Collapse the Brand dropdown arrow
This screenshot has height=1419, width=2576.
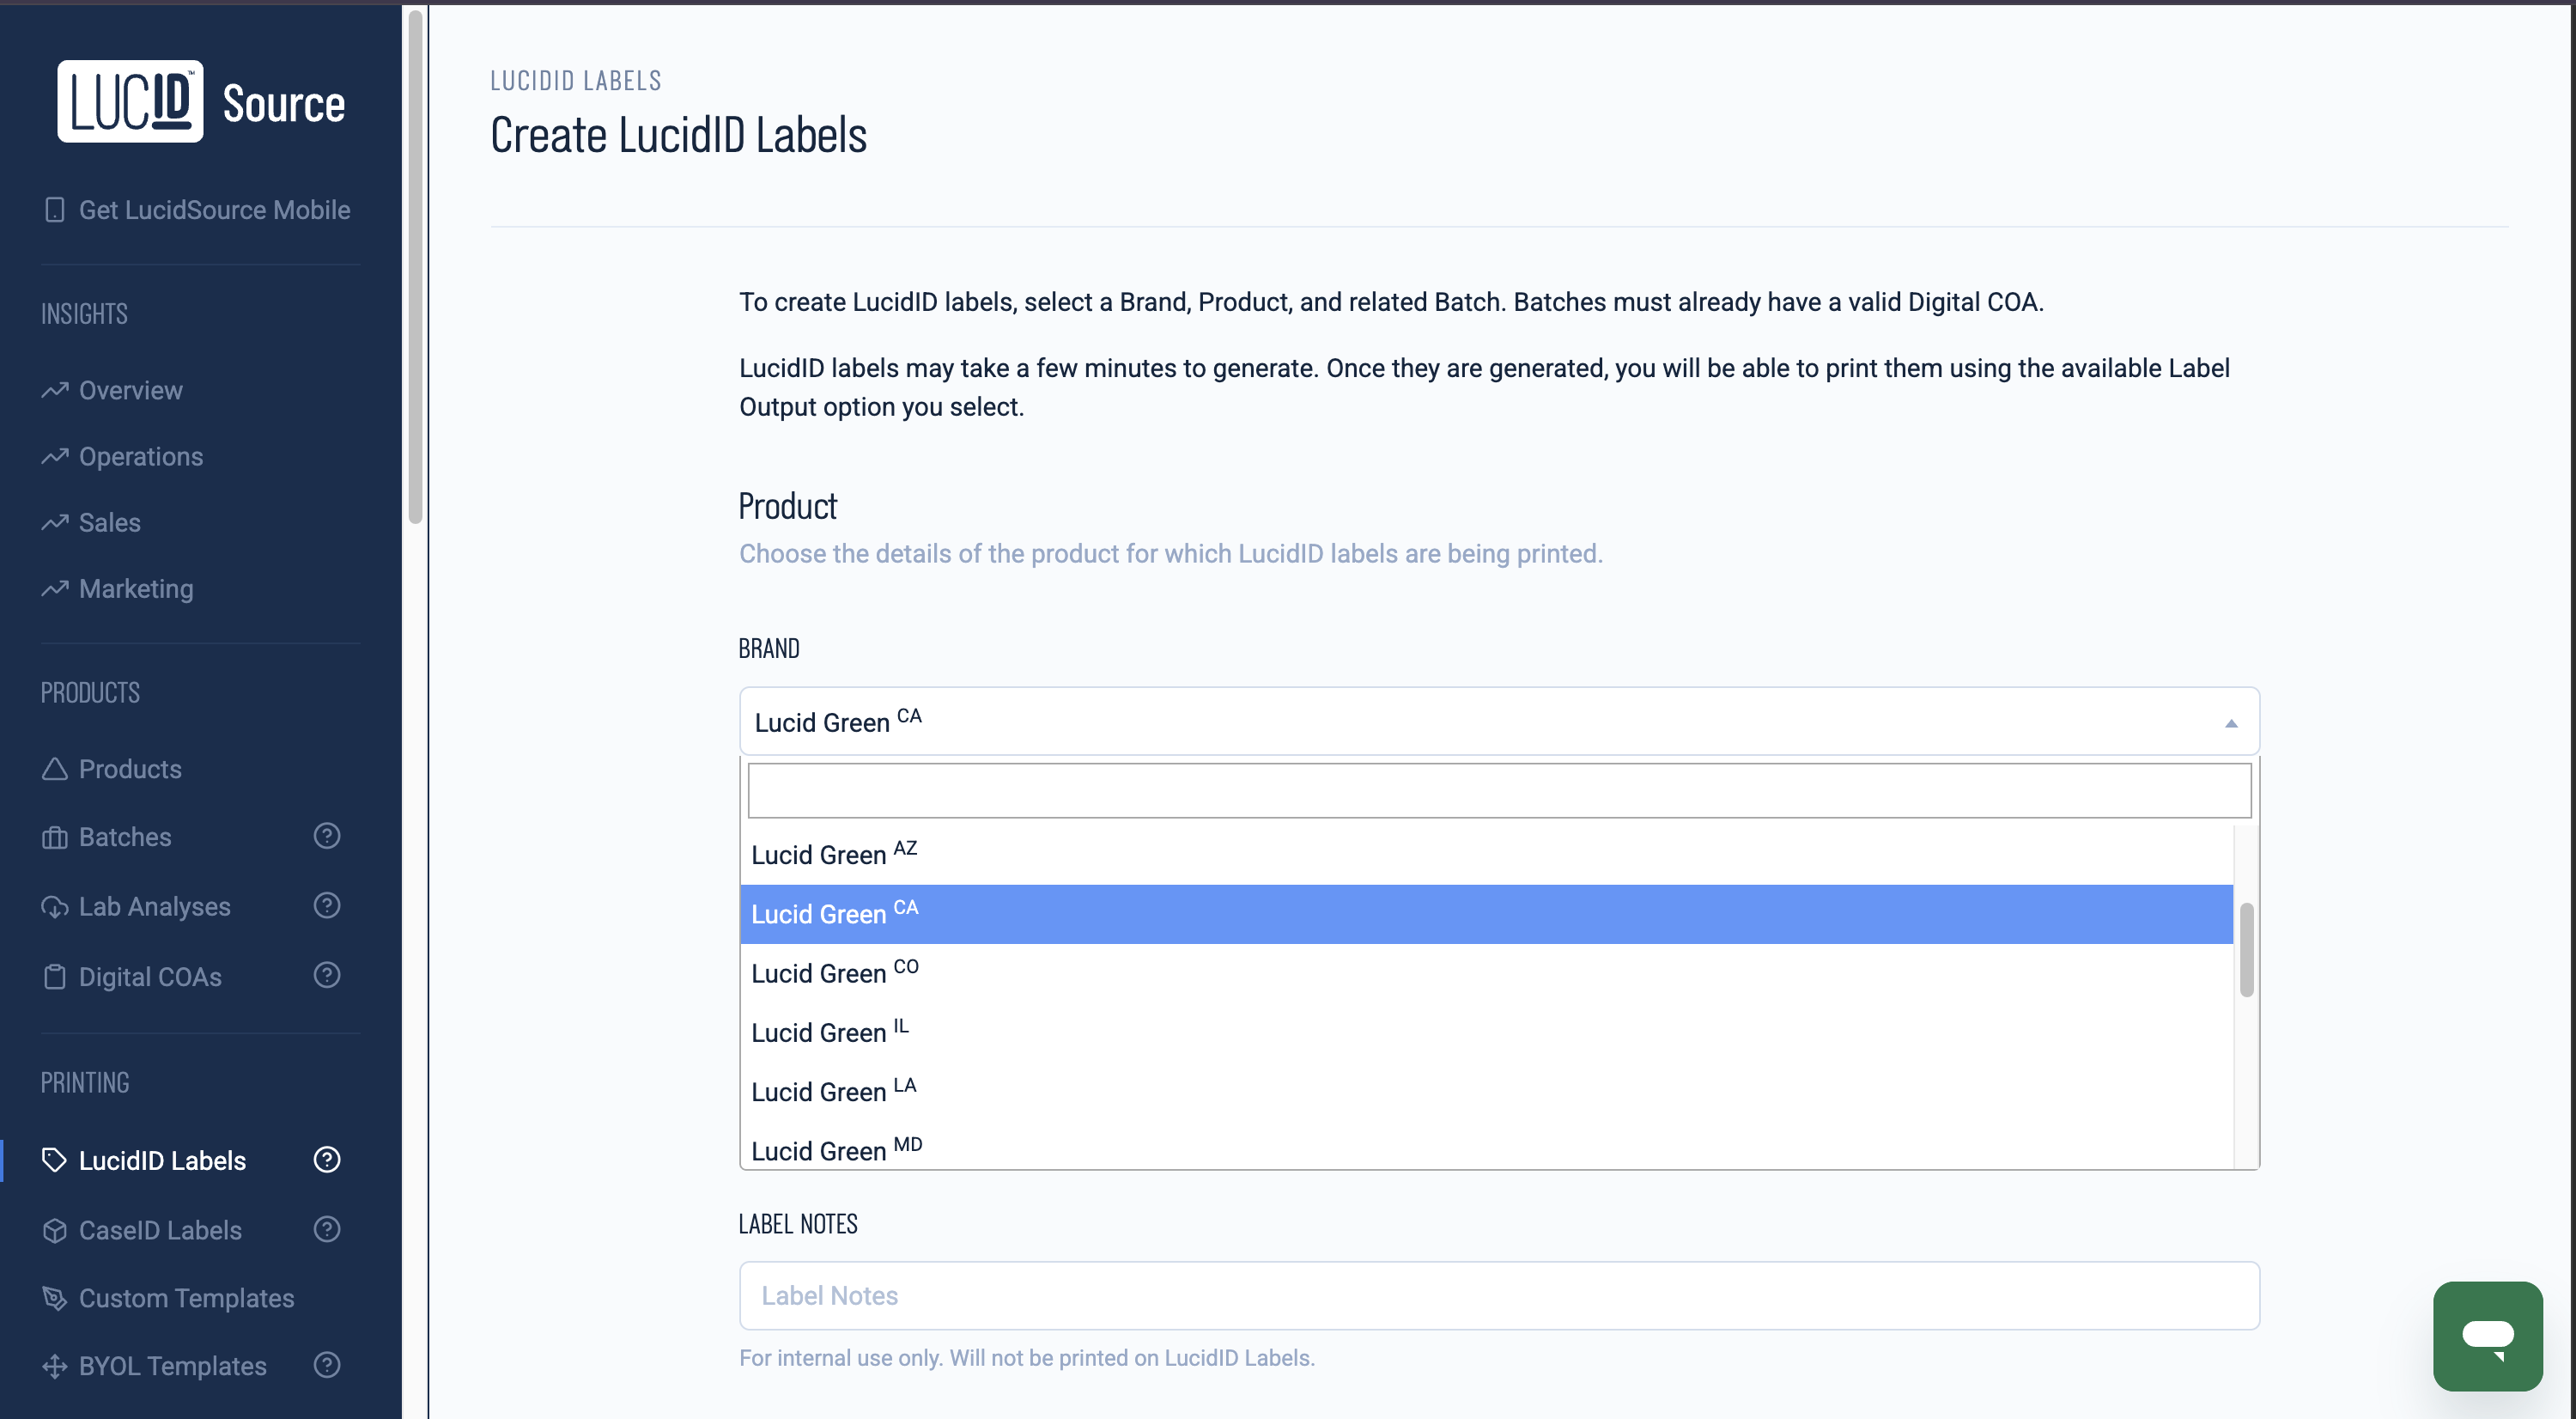pyautogui.click(x=2230, y=723)
